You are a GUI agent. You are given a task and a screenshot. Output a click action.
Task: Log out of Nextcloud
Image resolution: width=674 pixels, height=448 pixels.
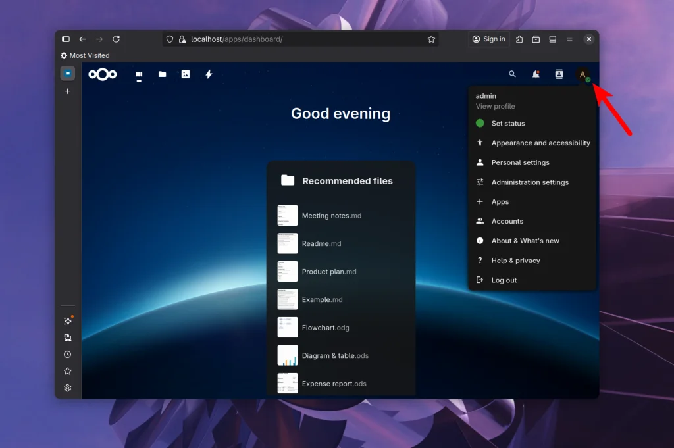504,280
